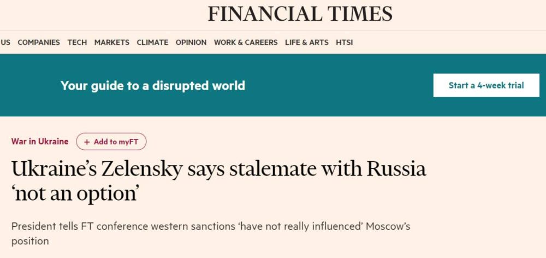Go to the Opinion section
Screen dimensions: 546x258
[x=191, y=42]
